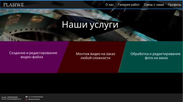Click the Instagram icon in footer
Viewport: 183px width, 102px height.
[x=26, y=99]
